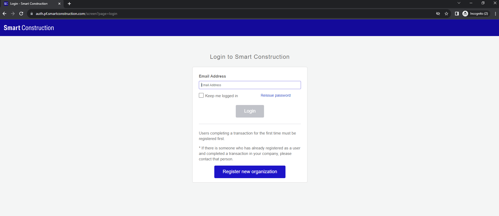The height and width of the screenshot is (216, 499).
Task: Minimize the browser window
Action: click(471, 3)
